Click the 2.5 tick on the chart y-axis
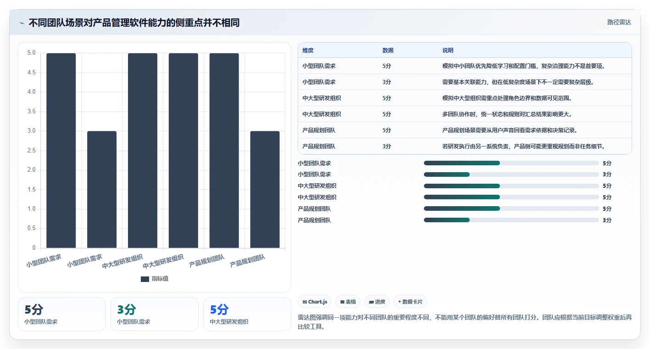This screenshot has width=650, height=349. tap(31, 151)
